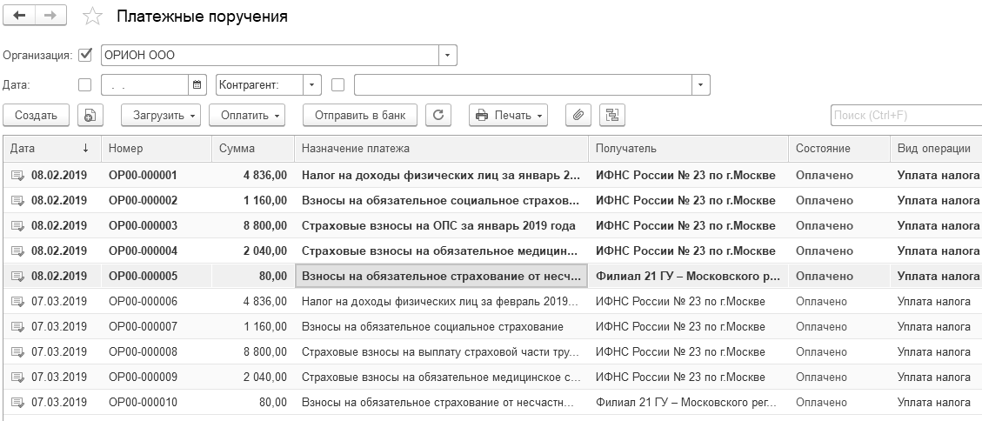Enable the Дата filter checkbox

(x=85, y=85)
